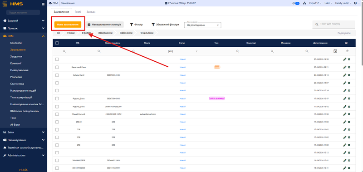Click the email patsai@gmail.com cell
The image size is (363, 172).
(148, 114)
